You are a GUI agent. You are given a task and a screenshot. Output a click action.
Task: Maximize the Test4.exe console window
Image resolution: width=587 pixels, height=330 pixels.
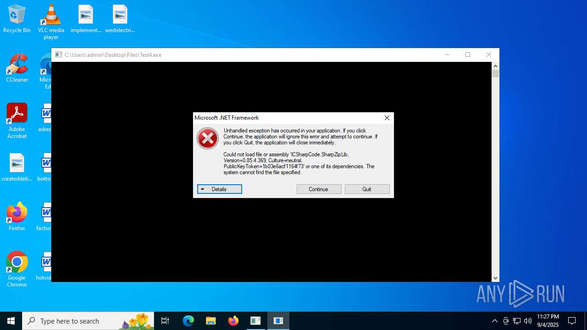(468, 55)
